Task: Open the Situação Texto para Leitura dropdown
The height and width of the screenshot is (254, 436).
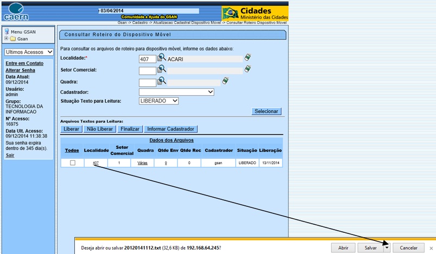Action: pos(158,101)
